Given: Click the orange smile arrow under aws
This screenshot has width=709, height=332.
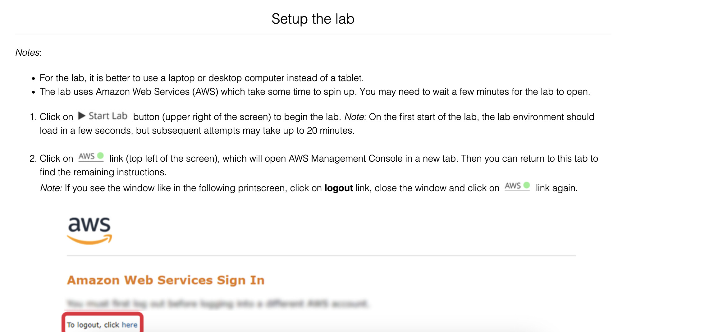Looking at the screenshot, I should (x=89, y=240).
